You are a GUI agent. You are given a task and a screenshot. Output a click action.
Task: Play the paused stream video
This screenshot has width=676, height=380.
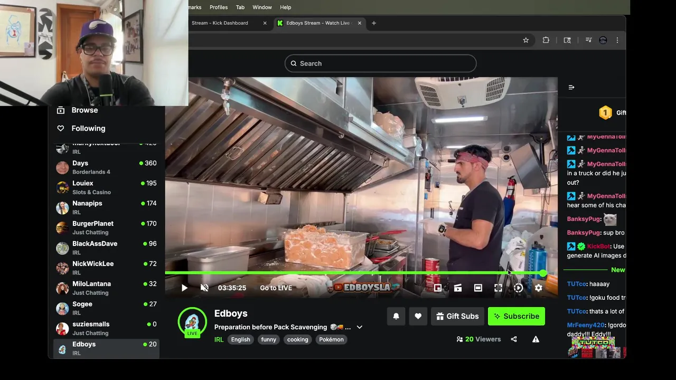pyautogui.click(x=184, y=288)
